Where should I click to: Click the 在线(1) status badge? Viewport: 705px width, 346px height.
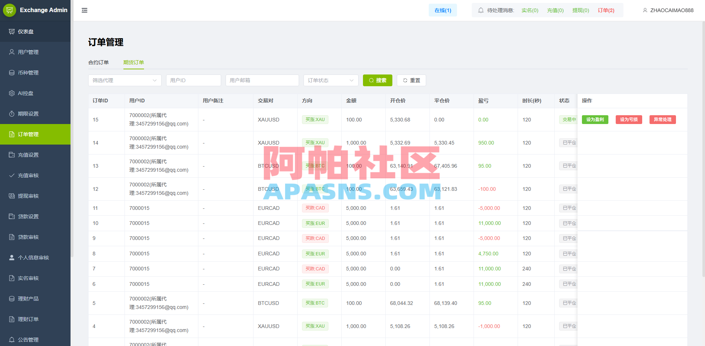(443, 10)
